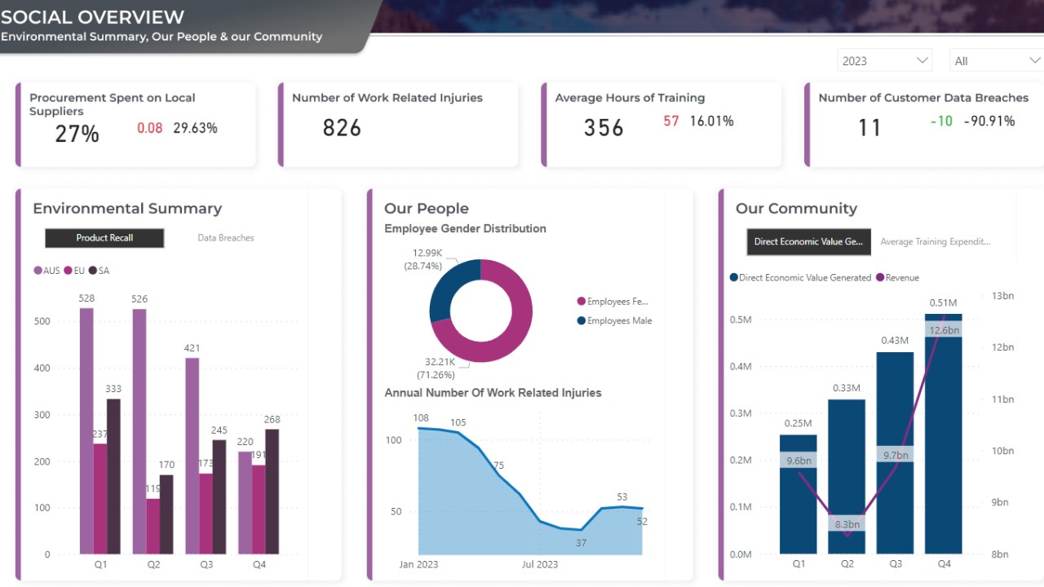Click the Employee Gender Distribution heading
1044x587 pixels.
point(465,228)
